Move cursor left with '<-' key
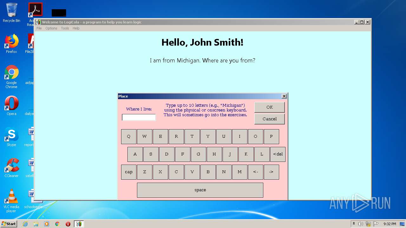The image size is (406, 228). [x=256, y=172]
